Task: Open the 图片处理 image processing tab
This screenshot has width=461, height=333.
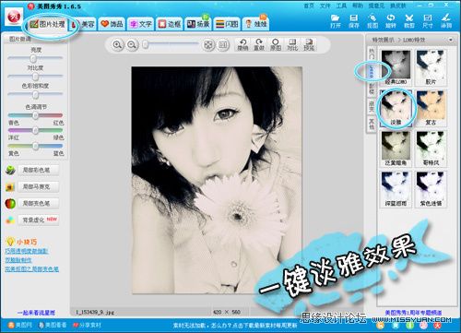Action: click(48, 24)
